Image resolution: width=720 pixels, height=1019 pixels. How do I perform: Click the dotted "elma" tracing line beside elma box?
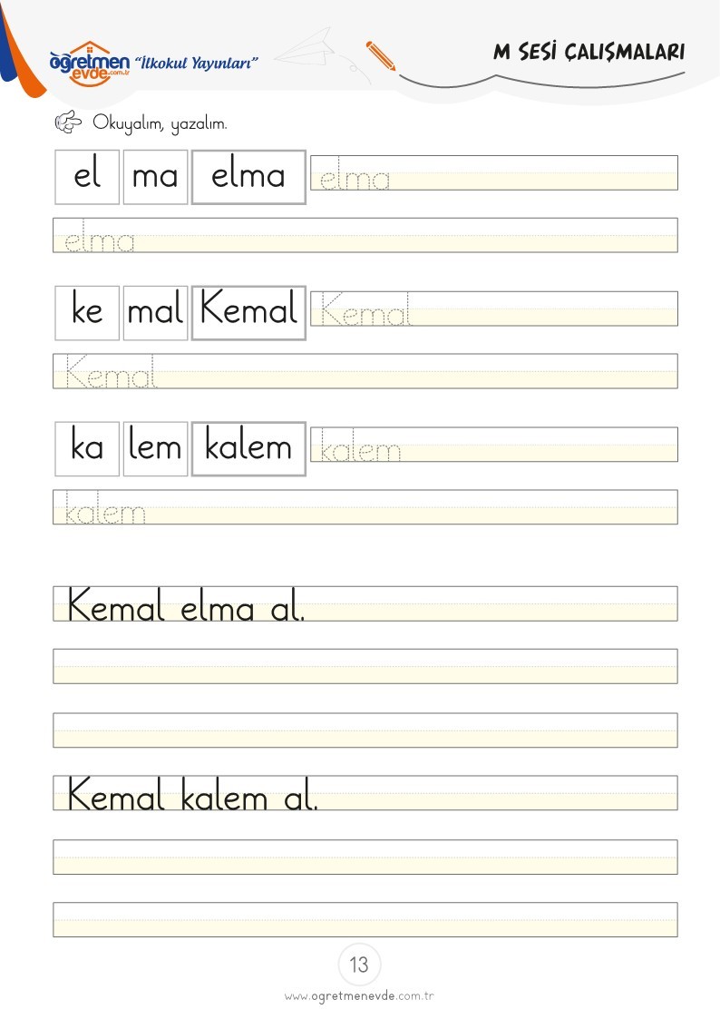click(x=494, y=173)
